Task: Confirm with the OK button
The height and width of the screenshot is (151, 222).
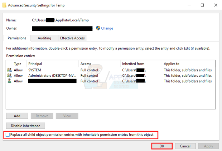Action: [x=162, y=146]
